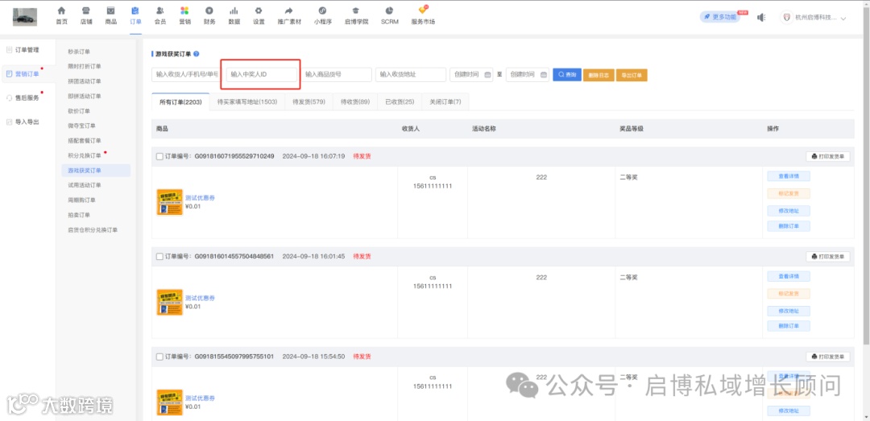This screenshot has height=421, width=870.
Task: Click 标记发货 for the 16:07:19 order
Action: coord(789,193)
